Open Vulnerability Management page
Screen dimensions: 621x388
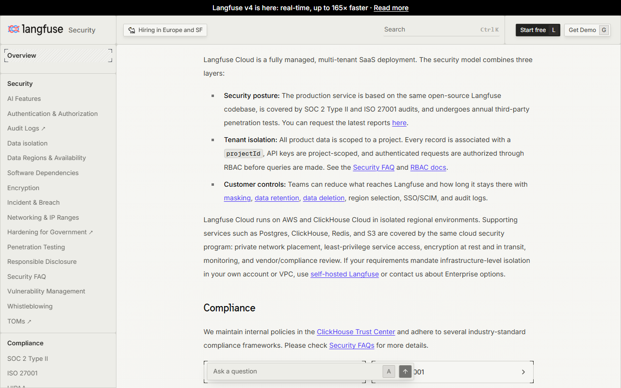point(46,291)
